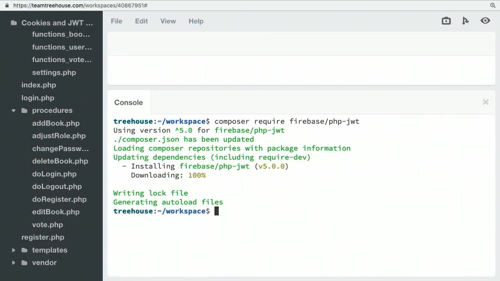Open settings.php from the sidebar
The image size is (500, 281).
54,73
